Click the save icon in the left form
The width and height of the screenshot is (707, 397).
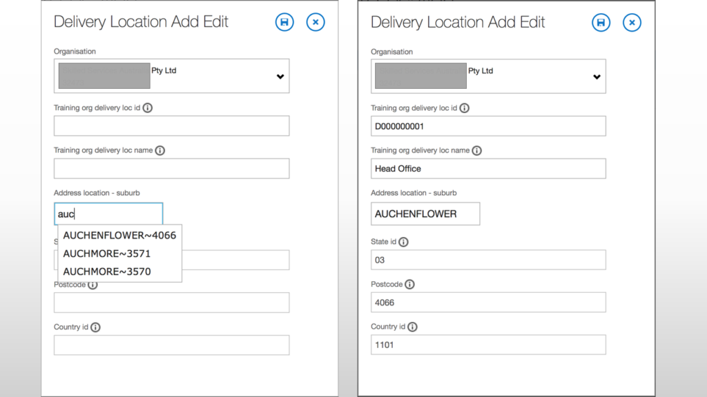click(284, 23)
